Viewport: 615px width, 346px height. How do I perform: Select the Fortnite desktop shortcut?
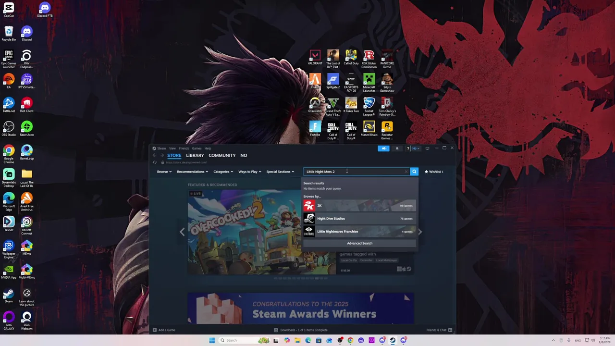click(x=315, y=129)
